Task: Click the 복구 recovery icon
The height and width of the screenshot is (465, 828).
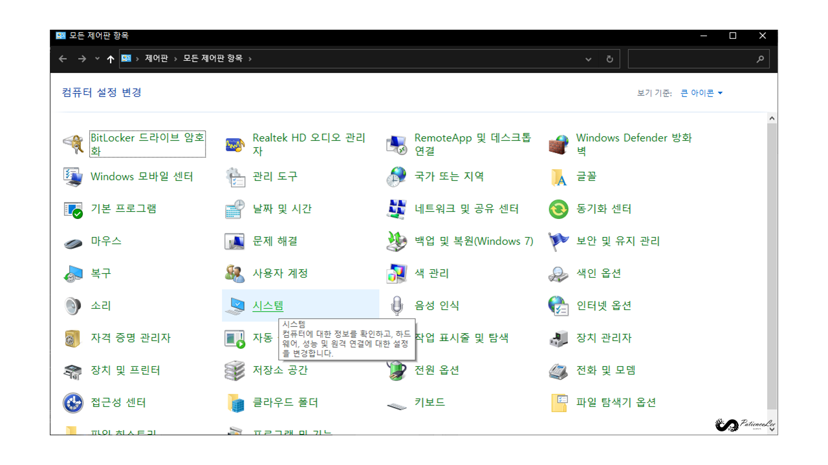Action: click(x=73, y=274)
